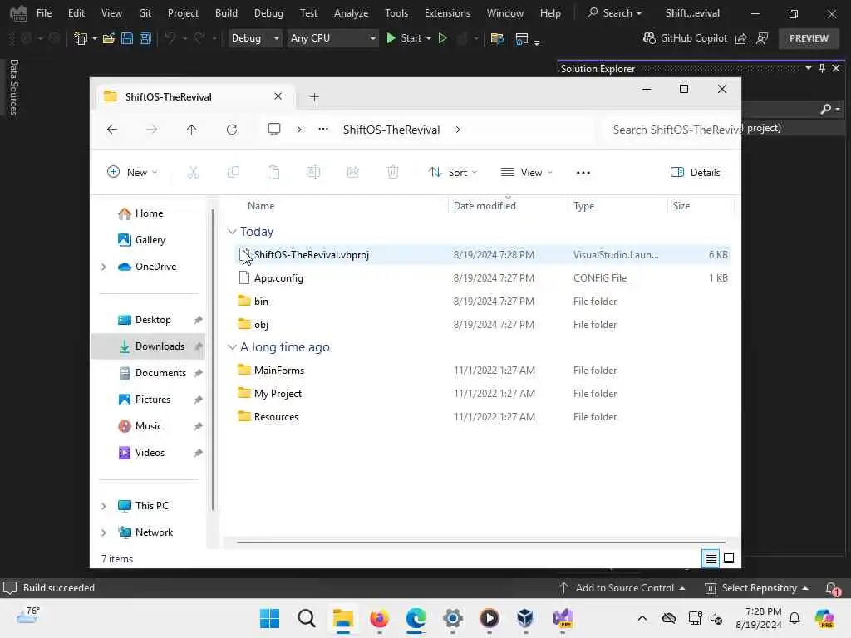Click the Save All icon in Visual Studio toolbar
Screen dimensions: 851x638
pyautogui.click(x=145, y=38)
